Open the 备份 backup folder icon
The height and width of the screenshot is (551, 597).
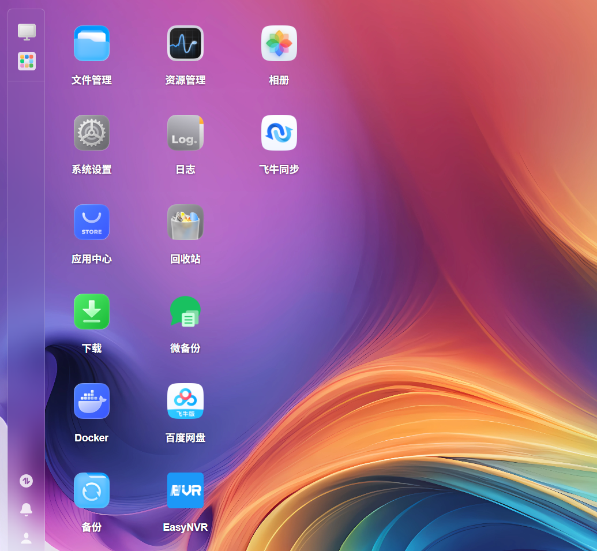click(x=91, y=490)
